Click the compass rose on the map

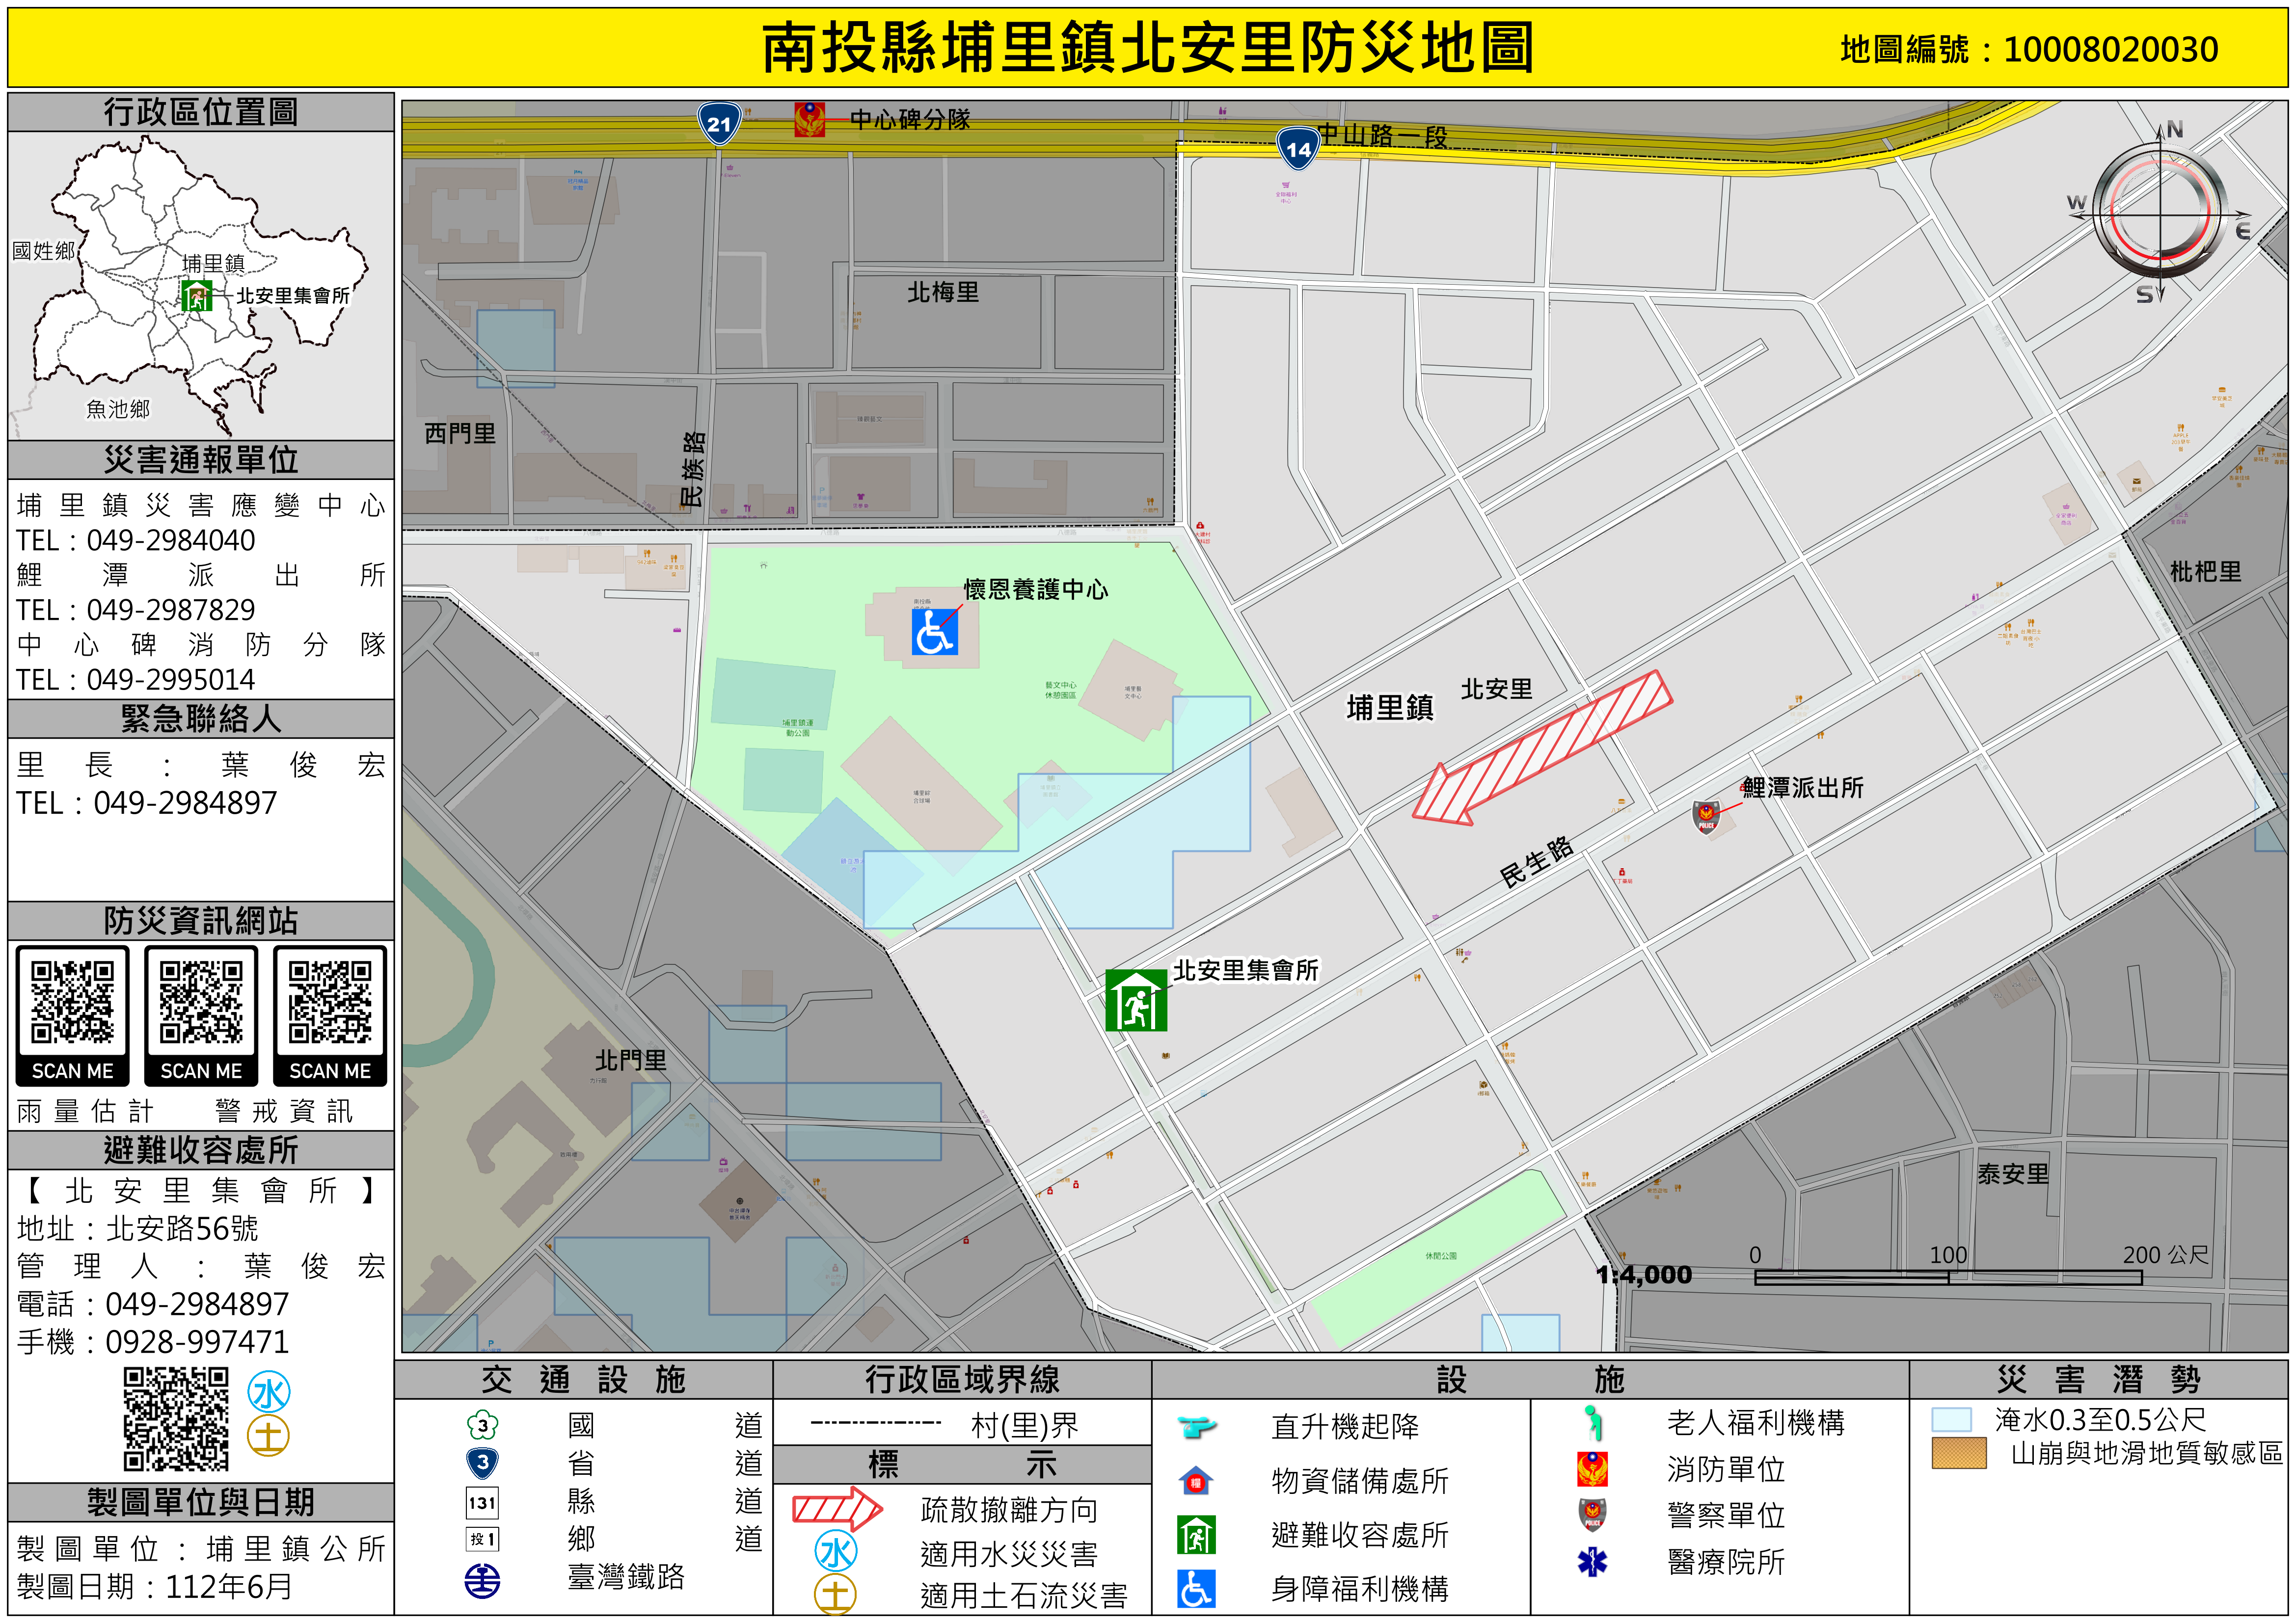[x=2160, y=215]
